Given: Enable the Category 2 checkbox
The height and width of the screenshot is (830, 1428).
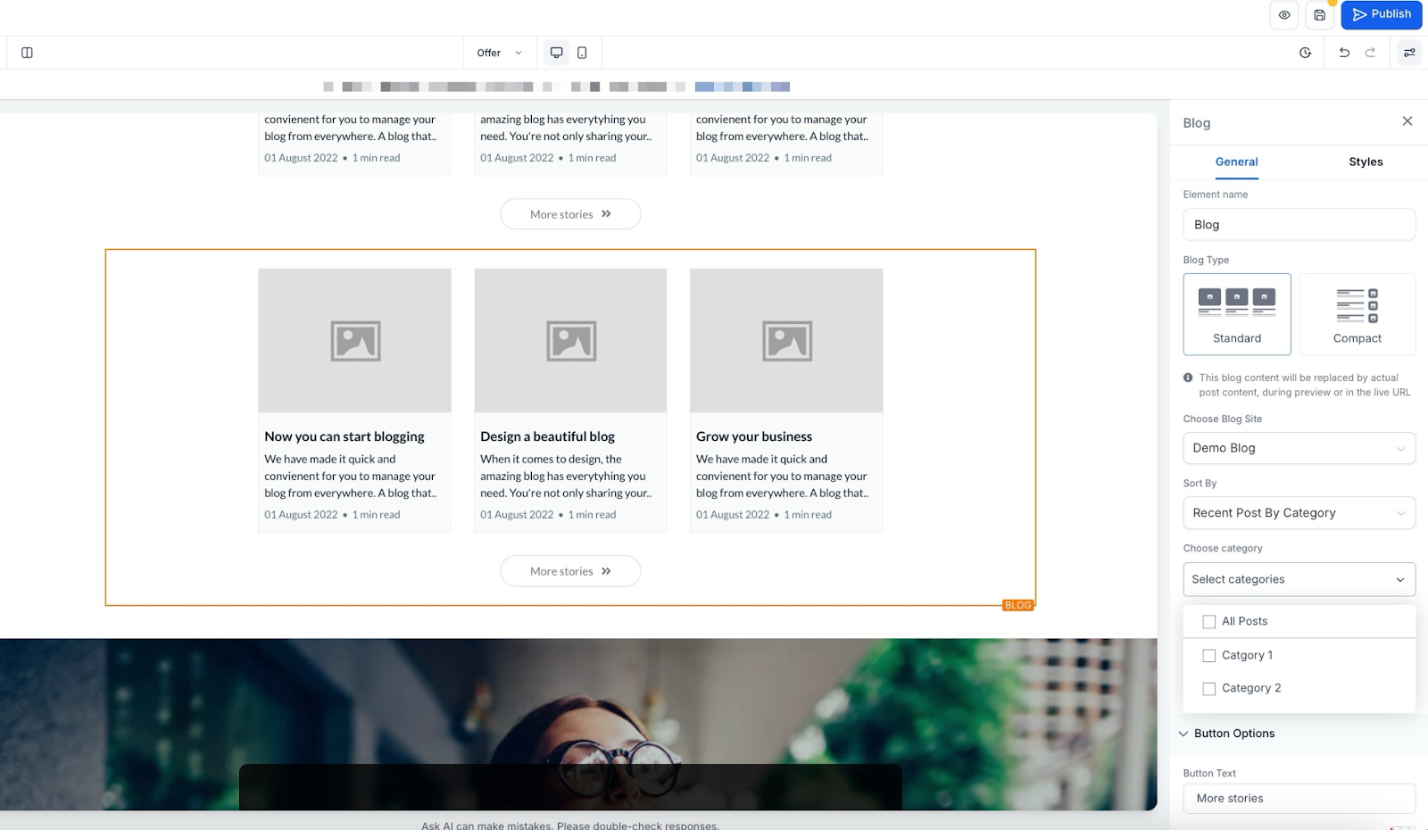Looking at the screenshot, I should pyautogui.click(x=1209, y=689).
